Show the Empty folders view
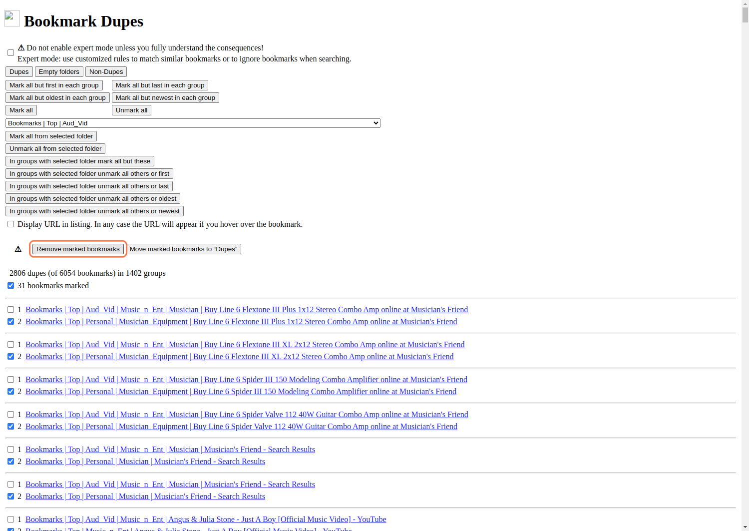749x531 pixels. tap(59, 72)
